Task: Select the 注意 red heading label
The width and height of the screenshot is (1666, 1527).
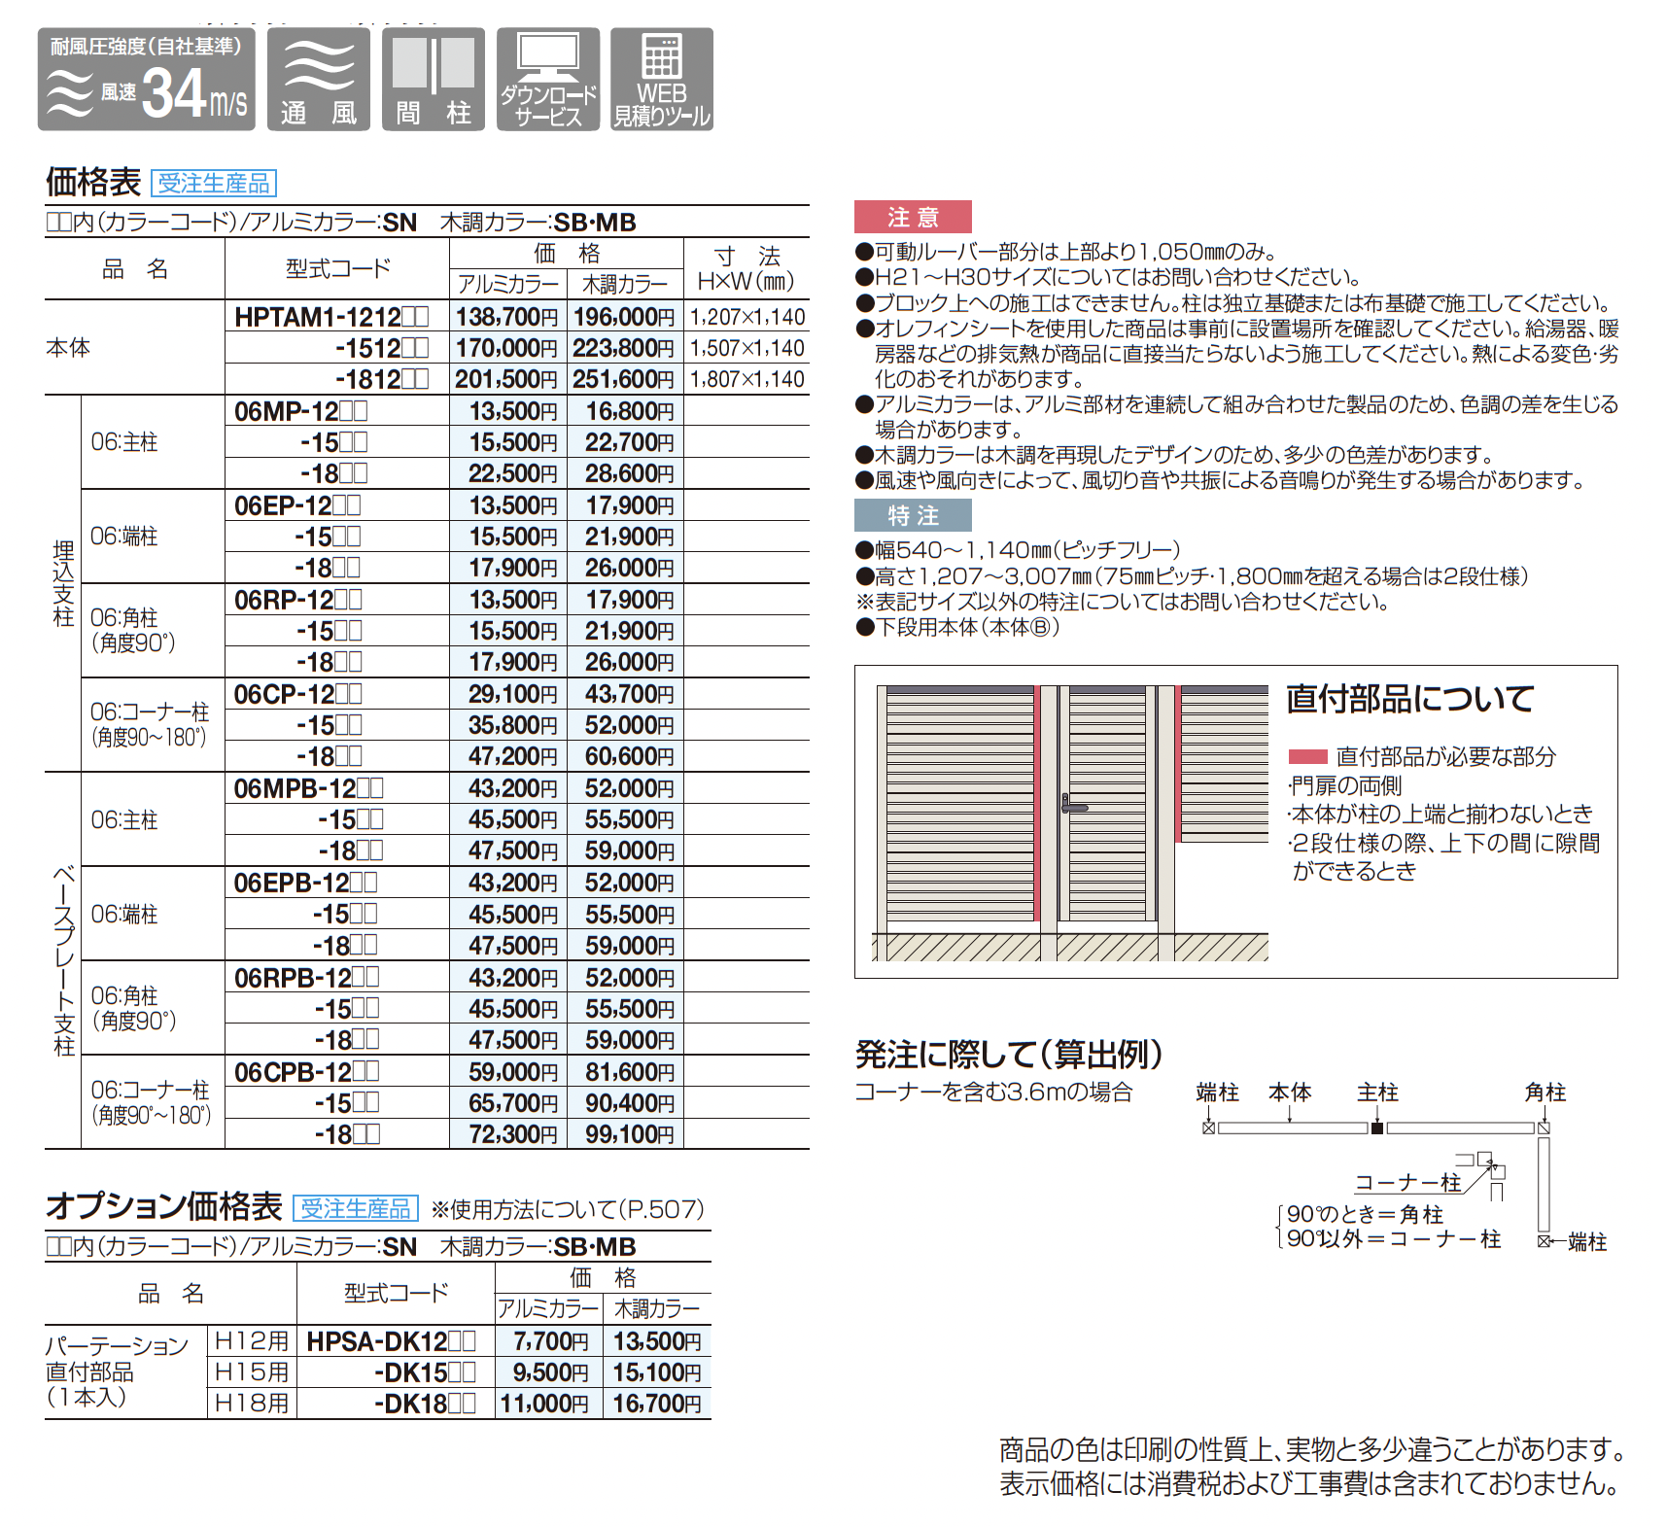Action: 912,217
